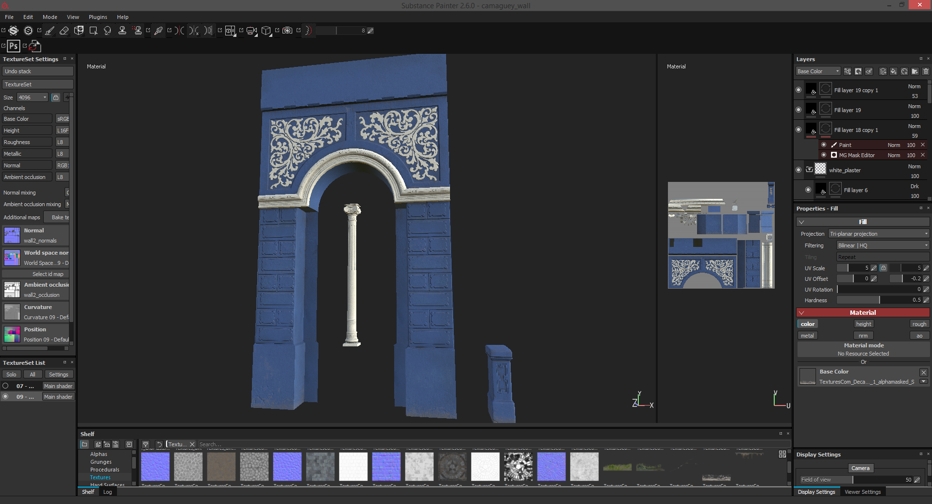
Task: Open the viewport 3D/2D display mode
Action: tap(230, 31)
